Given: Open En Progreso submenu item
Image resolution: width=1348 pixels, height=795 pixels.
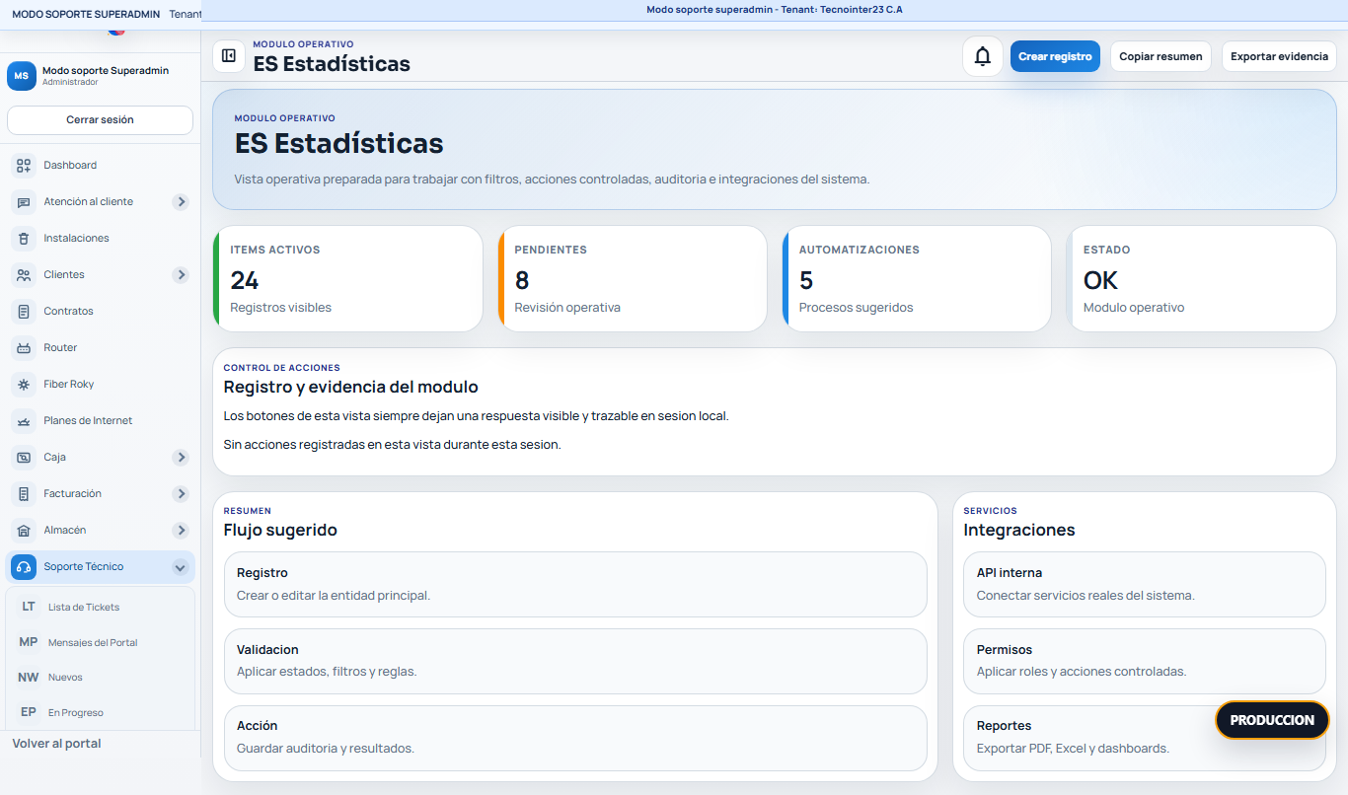Looking at the screenshot, I should (x=100, y=712).
